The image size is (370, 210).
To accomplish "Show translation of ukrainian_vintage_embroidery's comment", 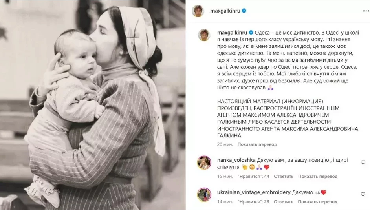I will tap(317, 201).
